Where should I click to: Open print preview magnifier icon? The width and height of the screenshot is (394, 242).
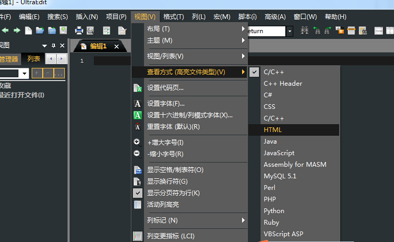click(x=91, y=31)
